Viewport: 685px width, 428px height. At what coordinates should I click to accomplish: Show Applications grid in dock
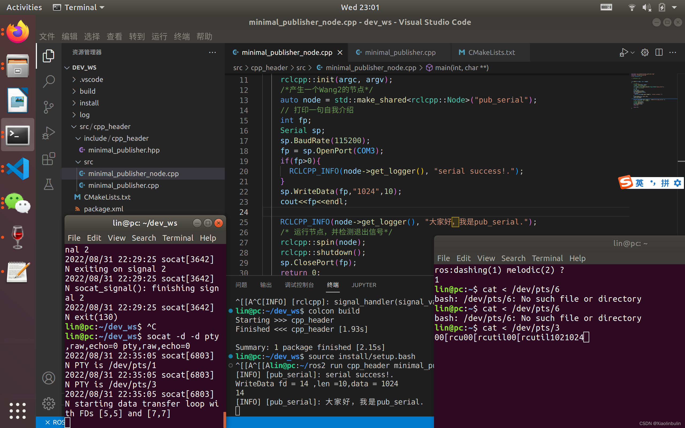click(x=18, y=411)
